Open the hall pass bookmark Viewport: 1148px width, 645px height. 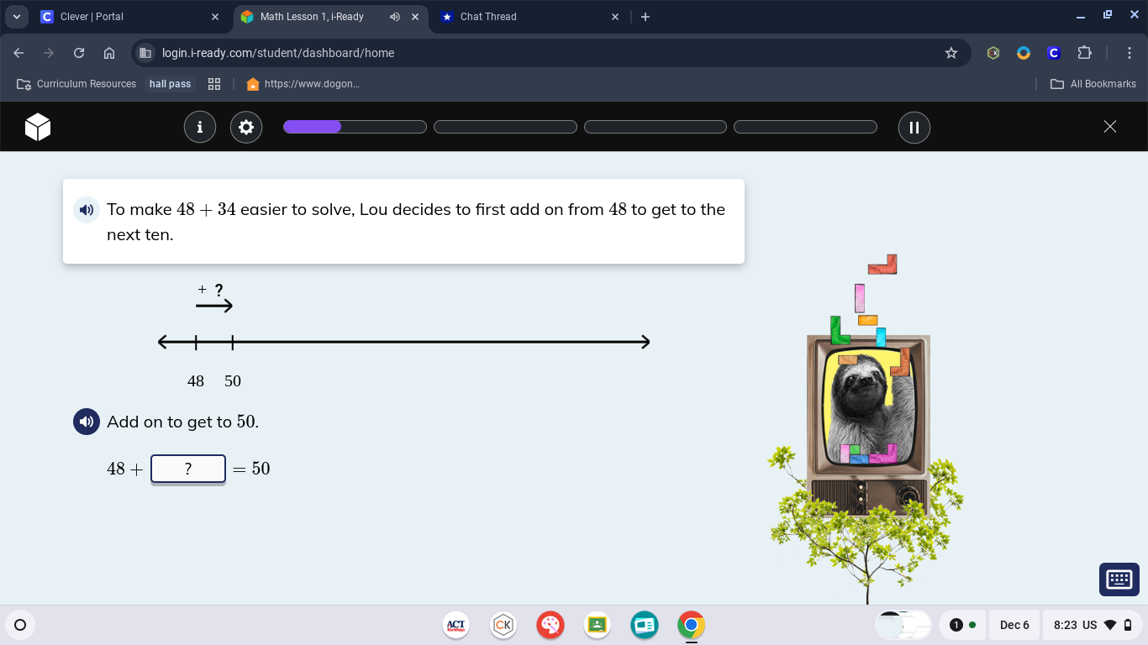pyautogui.click(x=170, y=83)
